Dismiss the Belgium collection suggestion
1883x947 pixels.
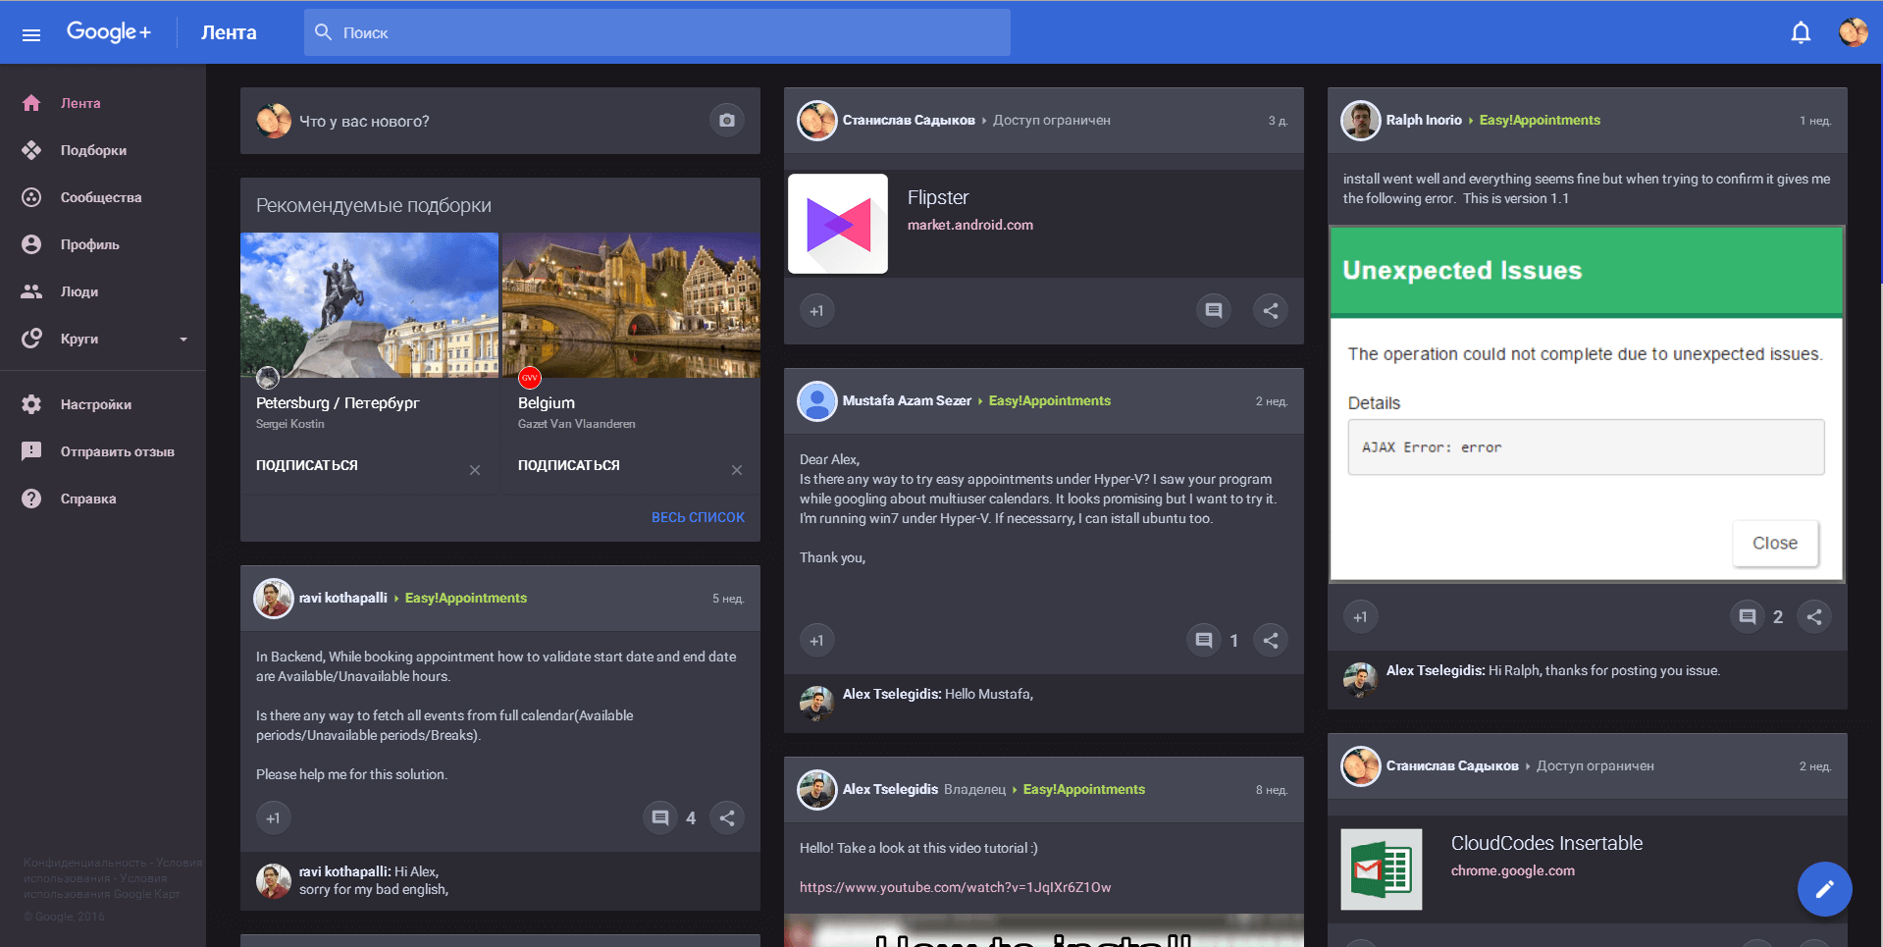click(737, 470)
